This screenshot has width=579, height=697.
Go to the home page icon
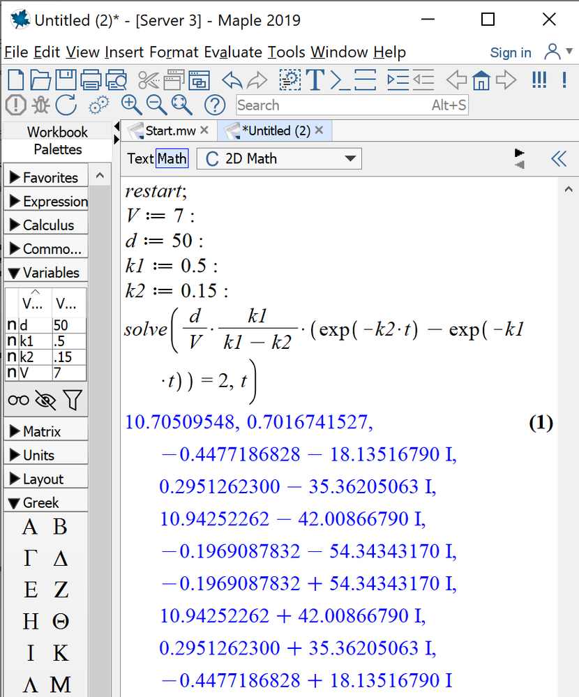pyautogui.click(x=481, y=80)
